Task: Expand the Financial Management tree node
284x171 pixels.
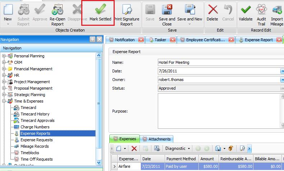Action: [x=4, y=69]
